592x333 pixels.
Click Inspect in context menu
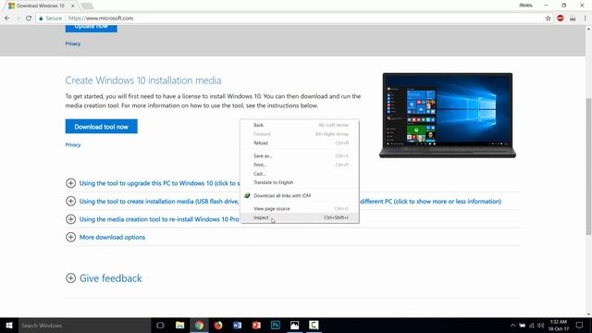(300, 218)
